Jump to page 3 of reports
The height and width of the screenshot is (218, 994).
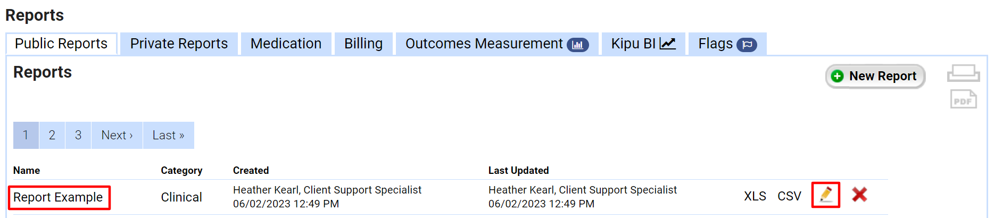(78, 135)
